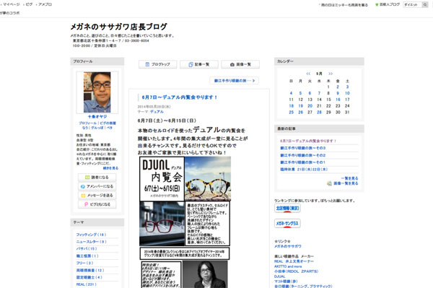The image size is (433, 288).
Task: Open アメブロ in the top navigation
Action: click(45, 4)
